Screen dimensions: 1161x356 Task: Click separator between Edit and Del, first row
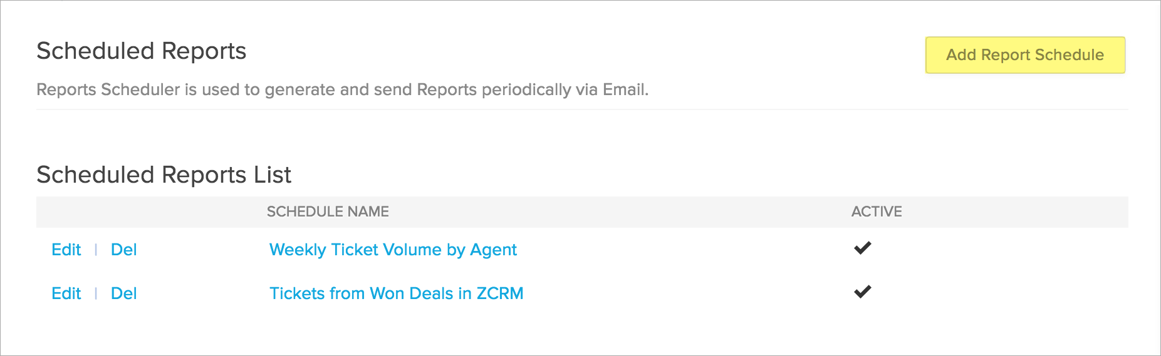click(x=96, y=250)
